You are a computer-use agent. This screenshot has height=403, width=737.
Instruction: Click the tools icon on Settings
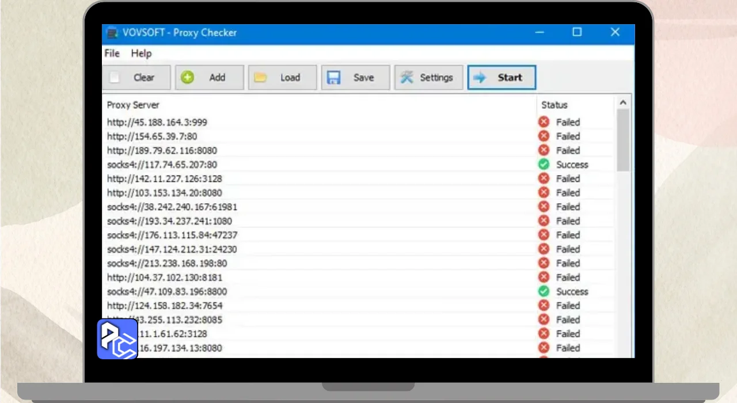407,77
